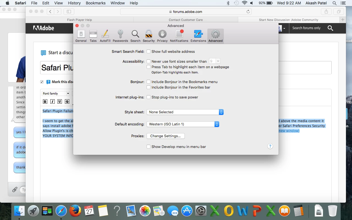
Task: Click the Safari Share toolbar button
Action: 326,12
